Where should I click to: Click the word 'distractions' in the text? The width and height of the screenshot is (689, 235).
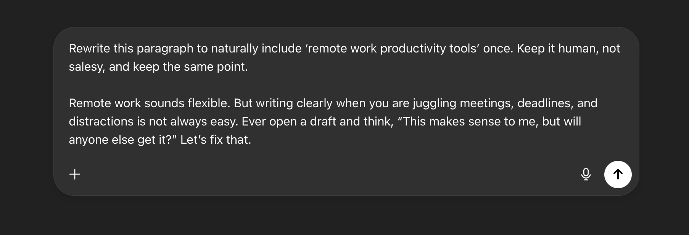coord(101,122)
